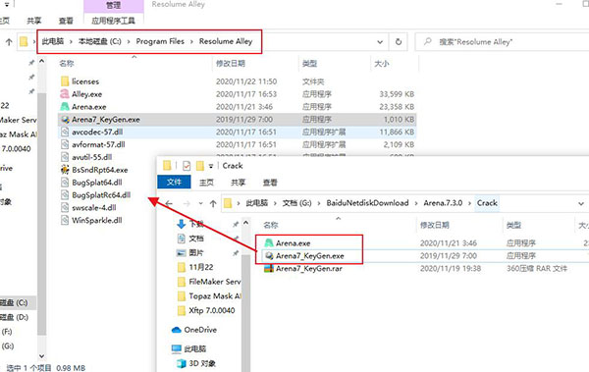The height and width of the screenshot is (372, 589).
Task: Click BaiduNetdiskDownload in Crack address bar
Action: (x=367, y=203)
